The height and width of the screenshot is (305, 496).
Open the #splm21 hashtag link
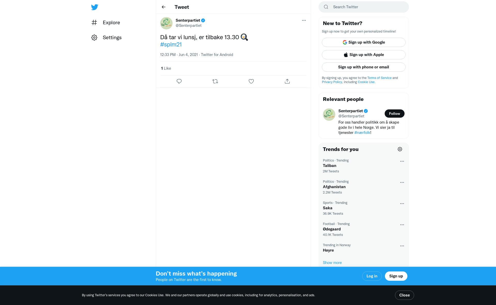click(171, 44)
